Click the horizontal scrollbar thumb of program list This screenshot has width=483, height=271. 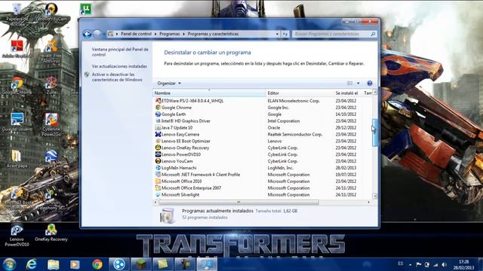pyautogui.click(x=238, y=202)
